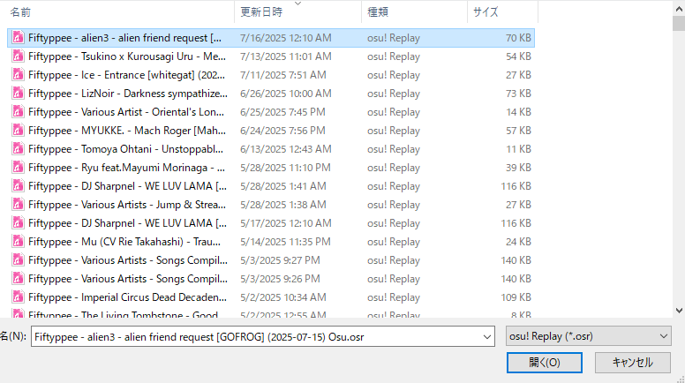This screenshot has width=685, height=383.
Task: Click the date '7/16/2025 12:10 AM'
Action: click(286, 38)
